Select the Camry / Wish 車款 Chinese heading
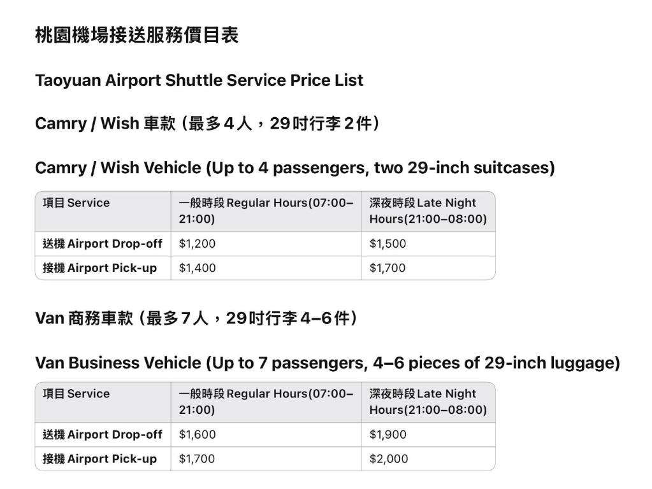The width and height of the screenshot is (652, 489). pos(207,124)
